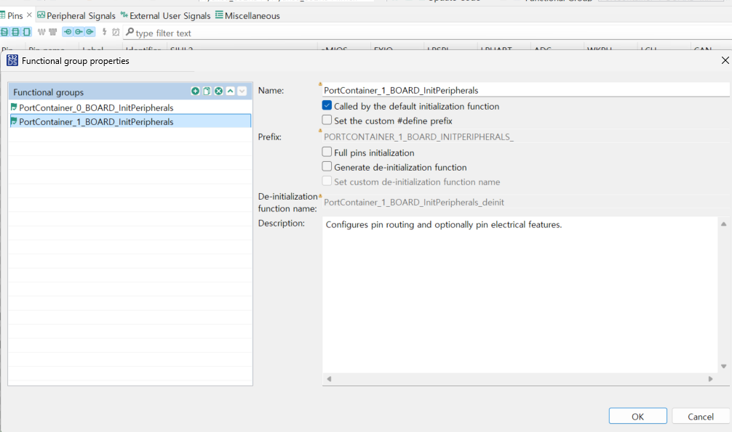Click the lightning bolt toolbar icon

(x=104, y=33)
